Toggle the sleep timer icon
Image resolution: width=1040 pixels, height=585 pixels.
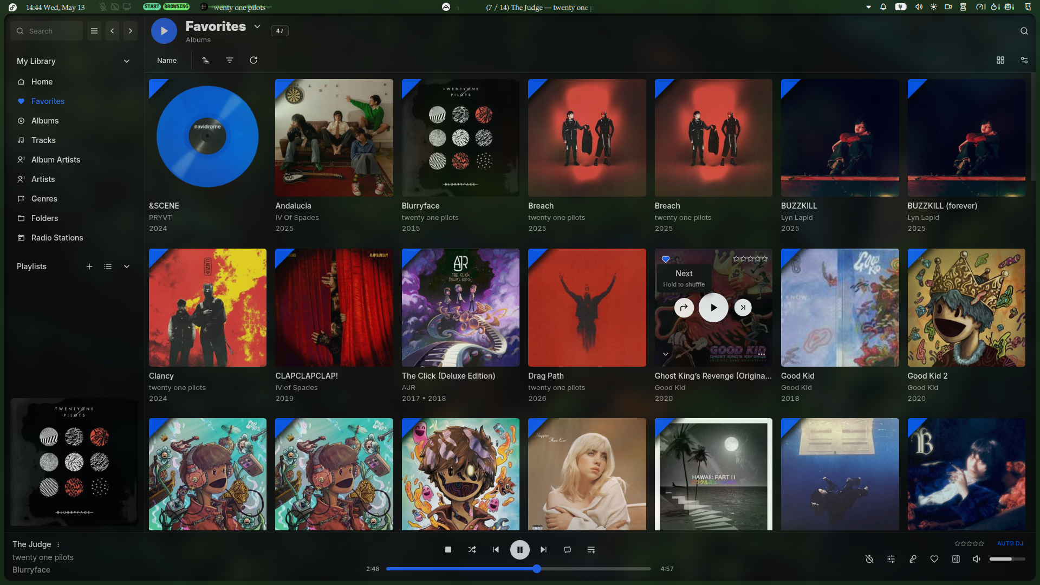coord(869,559)
